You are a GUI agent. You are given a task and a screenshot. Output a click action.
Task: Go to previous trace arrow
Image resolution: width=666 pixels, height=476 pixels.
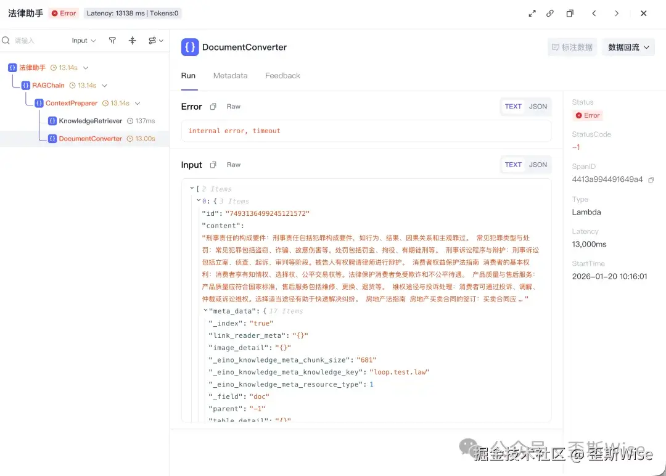tap(594, 14)
